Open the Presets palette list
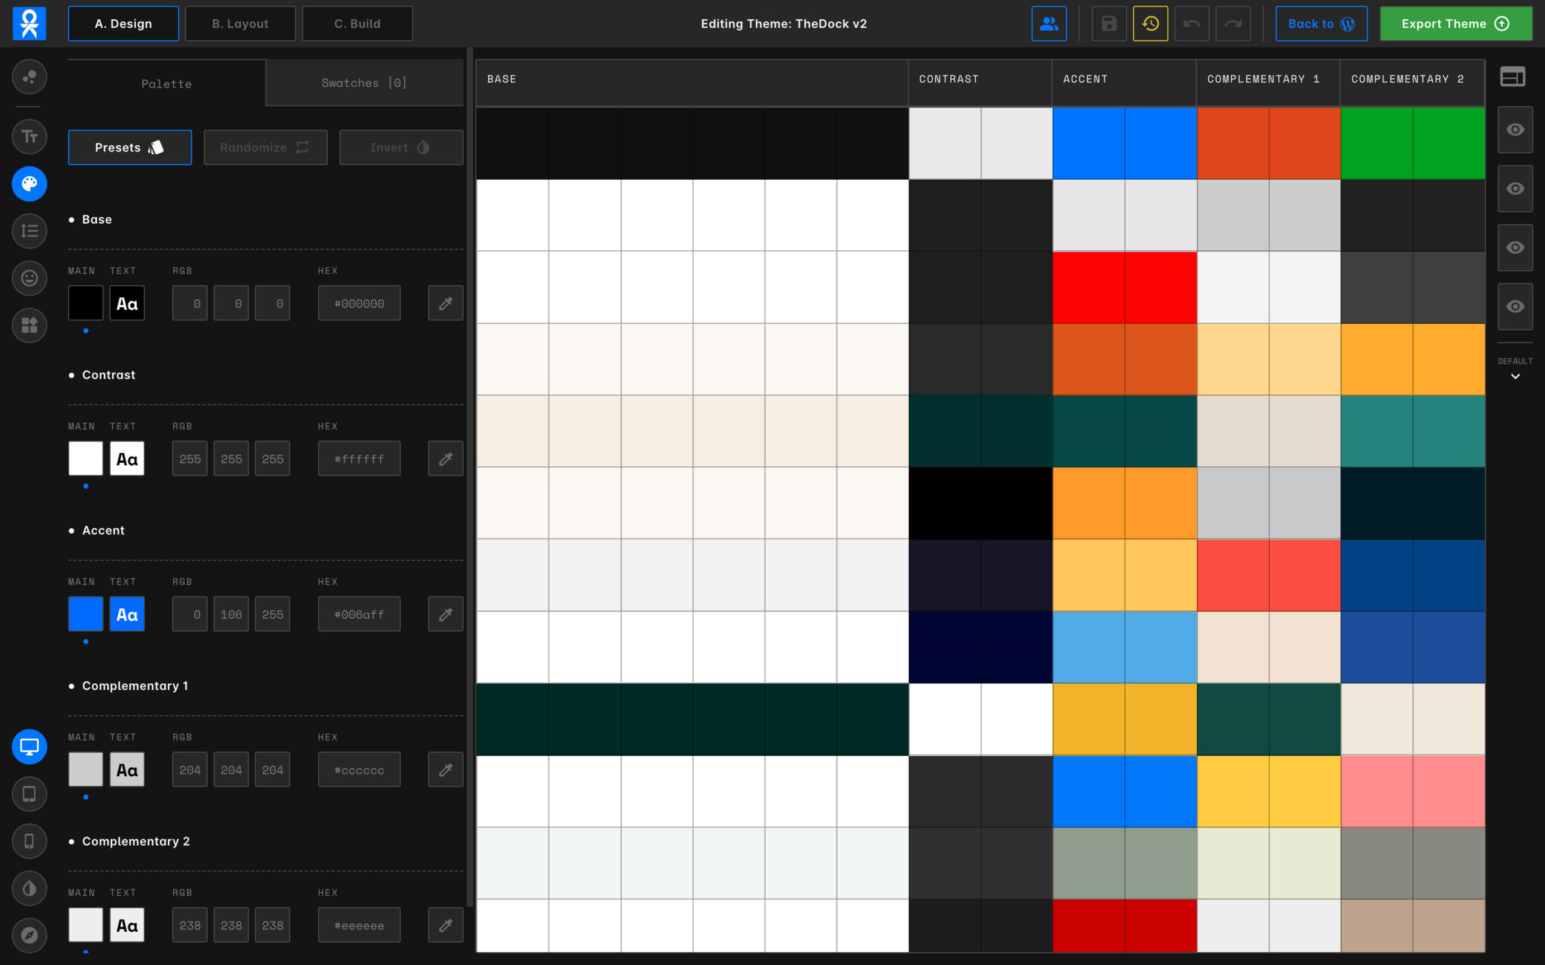The width and height of the screenshot is (1545, 965). [x=130, y=147]
